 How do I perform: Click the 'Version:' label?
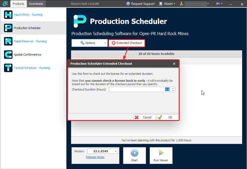point(79,151)
